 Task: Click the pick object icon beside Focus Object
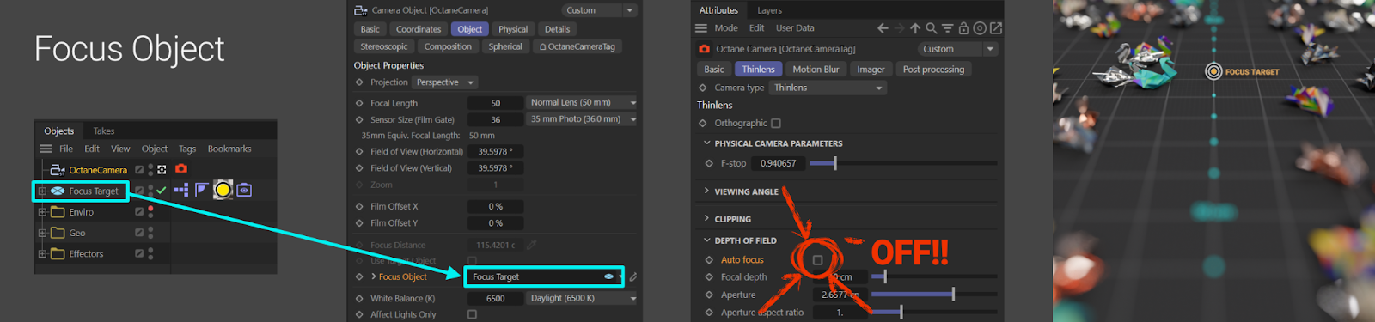point(633,276)
